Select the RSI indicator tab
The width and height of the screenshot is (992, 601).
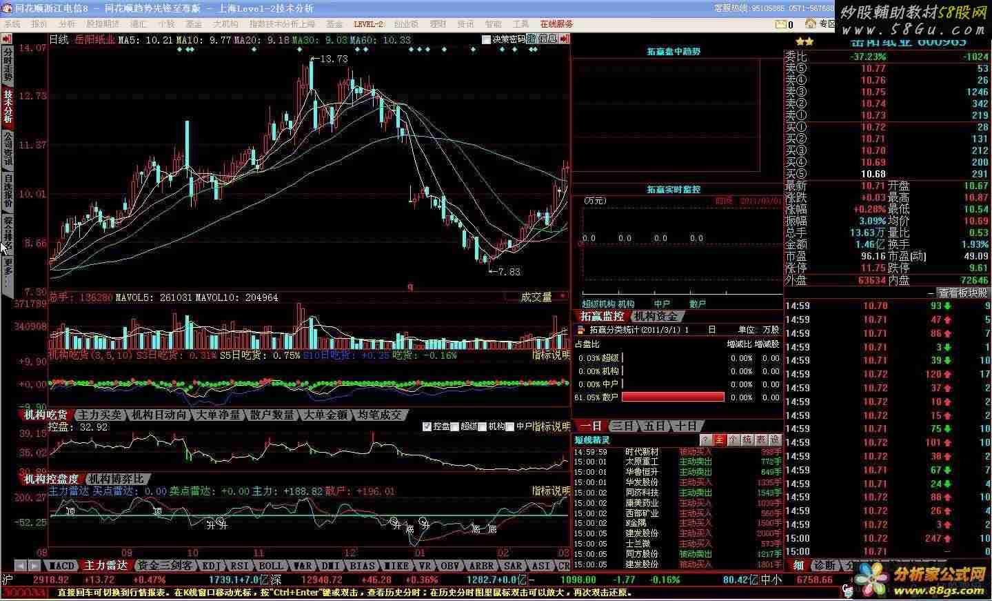[x=239, y=565]
